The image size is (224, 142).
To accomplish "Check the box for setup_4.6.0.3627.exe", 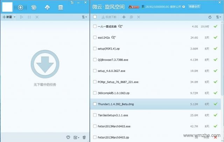I will coord(95,70).
